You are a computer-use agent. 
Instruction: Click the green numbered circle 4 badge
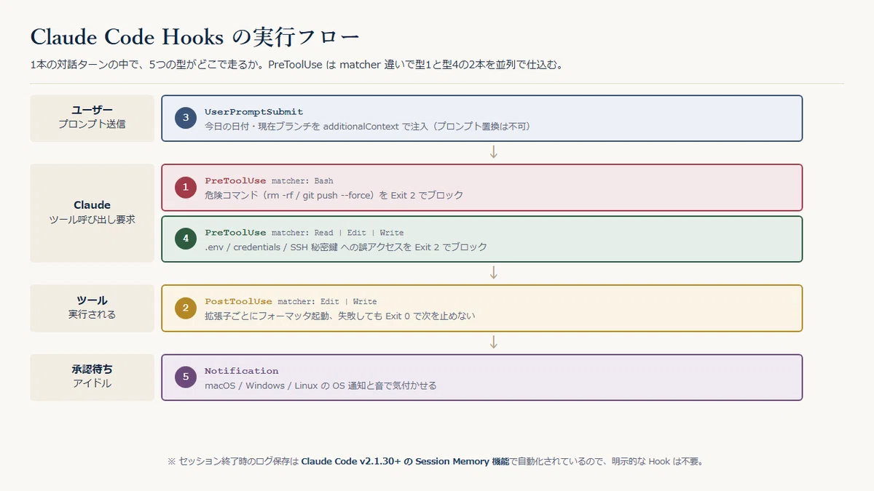186,239
